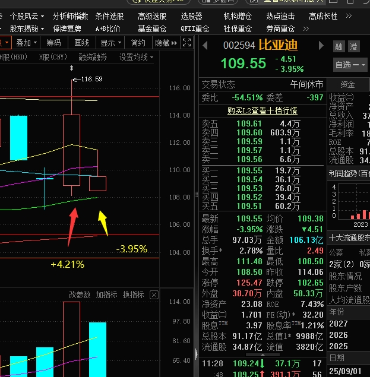Open the 叠加 overlay dropdown

27,43
